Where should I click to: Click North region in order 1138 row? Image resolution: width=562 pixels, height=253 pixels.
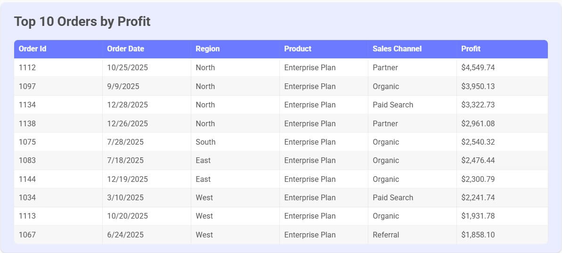pos(205,123)
